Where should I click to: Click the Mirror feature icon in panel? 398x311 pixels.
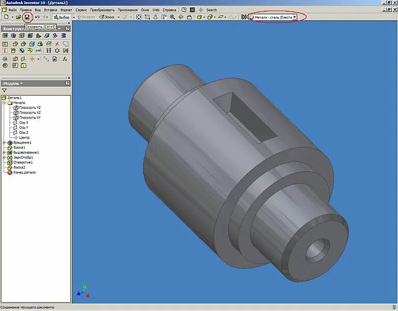(65, 51)
